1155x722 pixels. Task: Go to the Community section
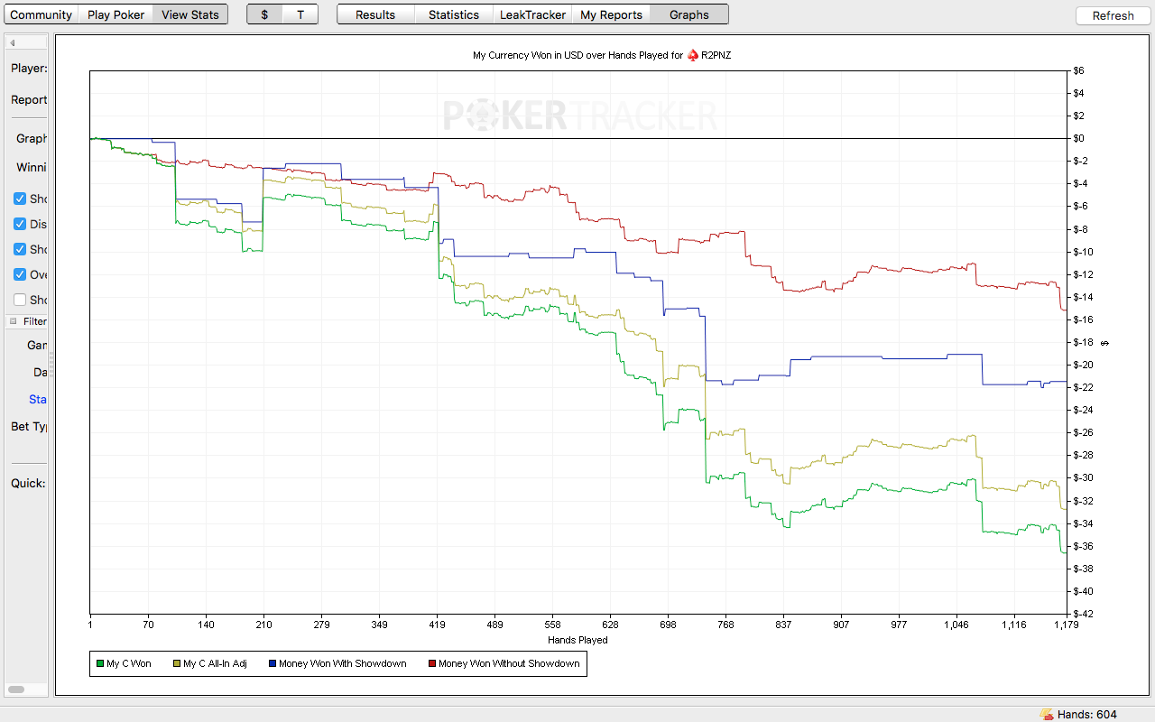point(42,14)
